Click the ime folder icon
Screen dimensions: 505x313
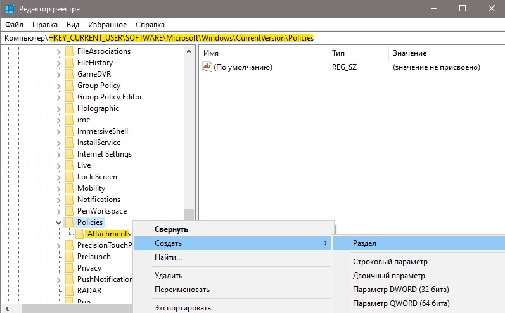point(69,120)
